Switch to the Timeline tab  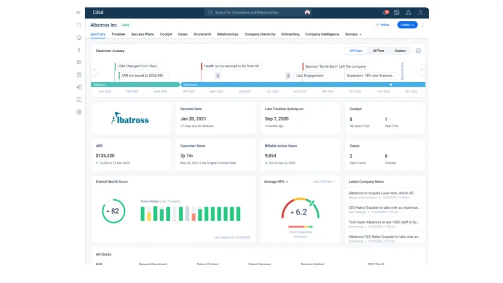point(118,34)
